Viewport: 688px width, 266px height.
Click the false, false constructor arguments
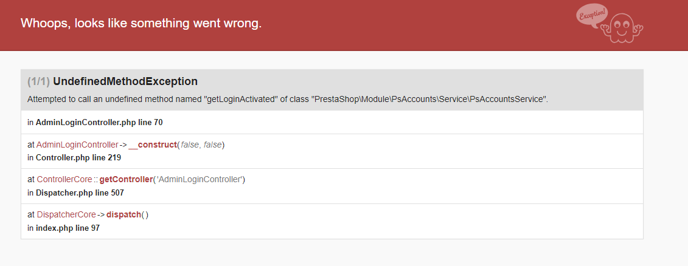coord(201,145)
